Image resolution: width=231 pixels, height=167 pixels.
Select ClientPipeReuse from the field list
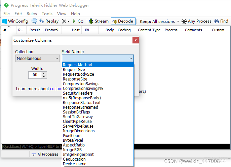tap(98, 122)
